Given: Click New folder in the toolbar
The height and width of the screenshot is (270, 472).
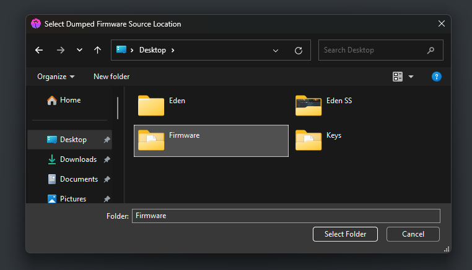Looking at the screenshot, I should click(111, 77).
